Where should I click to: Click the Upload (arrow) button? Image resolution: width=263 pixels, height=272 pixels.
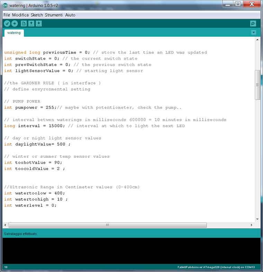coord(15,24)
